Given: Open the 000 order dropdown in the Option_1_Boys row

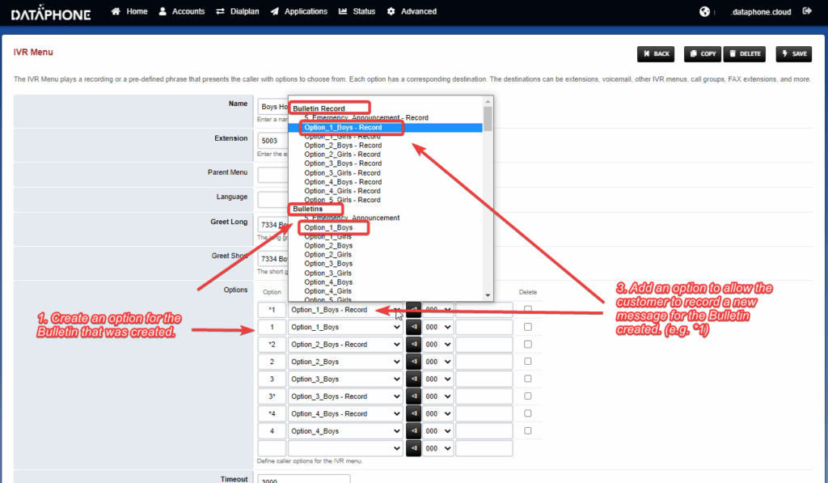Looking at the screenshot, I should (x=438, y=327).
